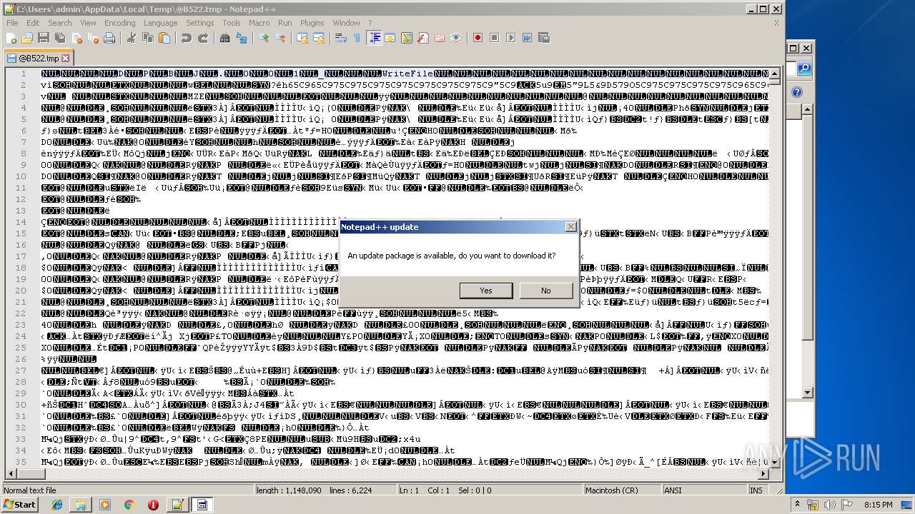Open Folder as Workspace toolbar icon
The image size is (915, 514).
click(439, 38)
